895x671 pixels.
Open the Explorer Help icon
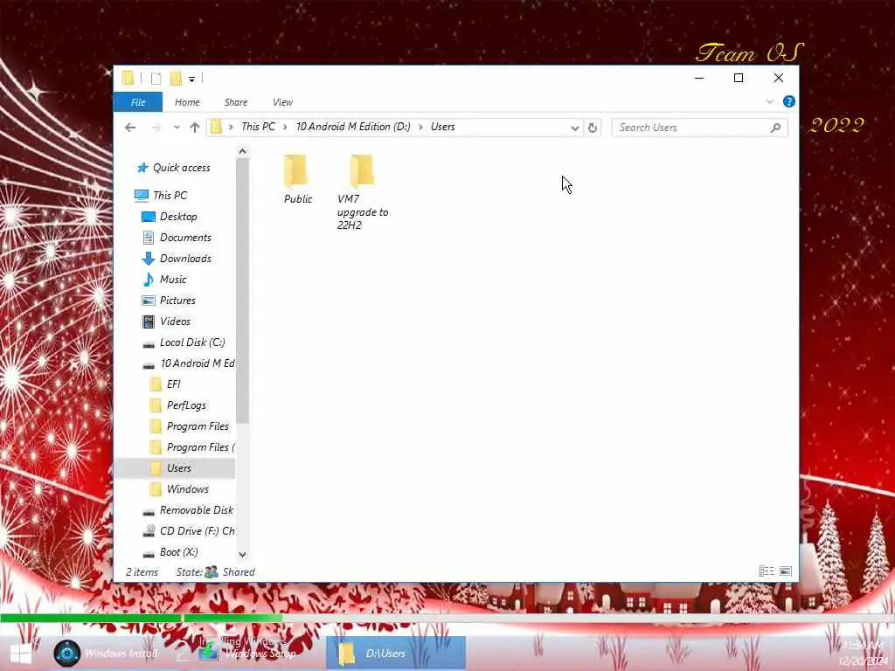pyautogui.click(x=789, y=101)
